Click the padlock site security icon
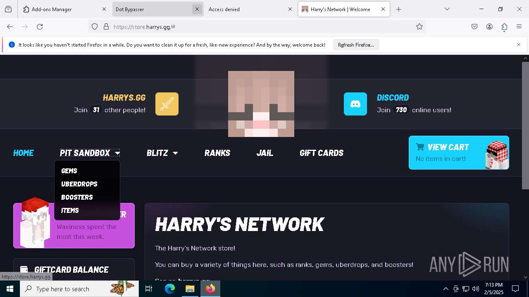This screenshot has height=297, width=529. 106,27
